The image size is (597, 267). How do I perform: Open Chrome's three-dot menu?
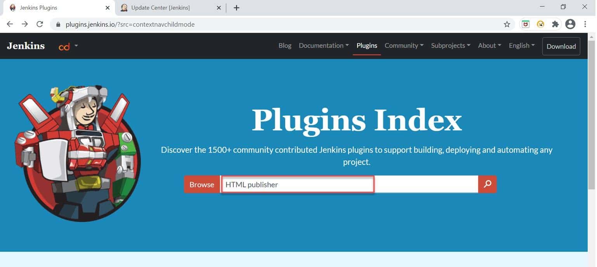click(585, 24)
